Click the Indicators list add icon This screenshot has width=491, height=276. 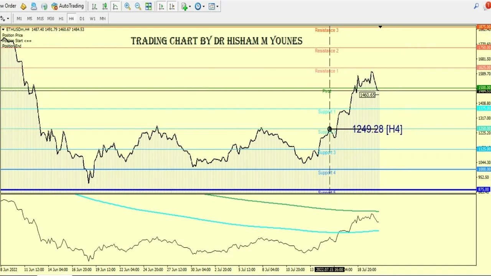(x=185, y=7)
